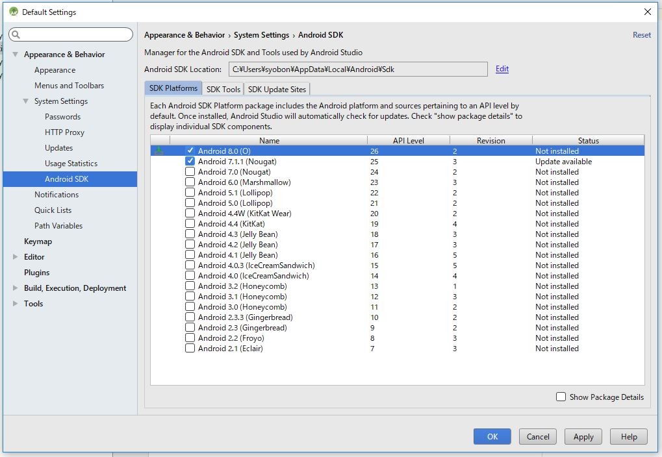Check the Android 4.1 (Jelly Bean) checkbox
Viewport: 662px width, 457px height.
(190, 255)
